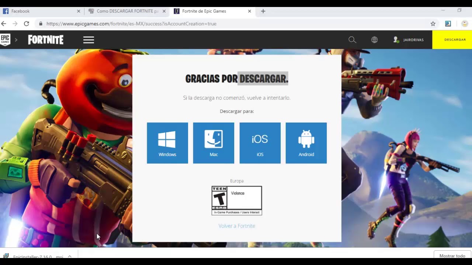Click the yellow DESCARGAR button
The image size is (472, 265).
[x=452, y=40]
